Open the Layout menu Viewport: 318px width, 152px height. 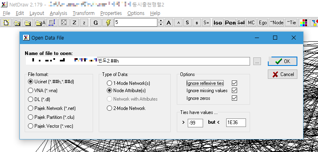coord(37,13)
